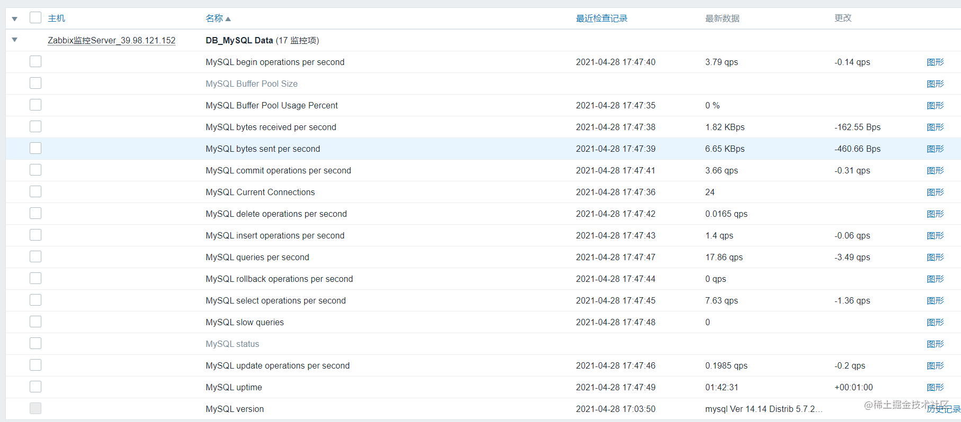This screenshot has height=422, width=961.
Task: Check the box for MySQL bytes sent per second
Action: (35, 148)
